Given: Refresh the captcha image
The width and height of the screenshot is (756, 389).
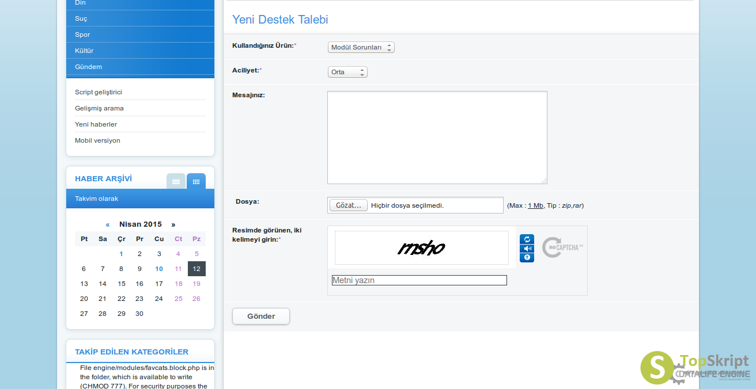Looking at the screenshot, I should [x=527, y=239].
